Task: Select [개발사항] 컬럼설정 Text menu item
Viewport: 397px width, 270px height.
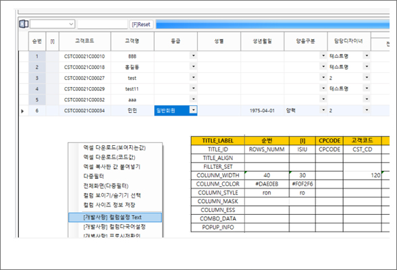Action: pos(115,217)
